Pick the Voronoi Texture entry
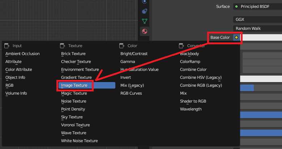 tap(76, 125)
